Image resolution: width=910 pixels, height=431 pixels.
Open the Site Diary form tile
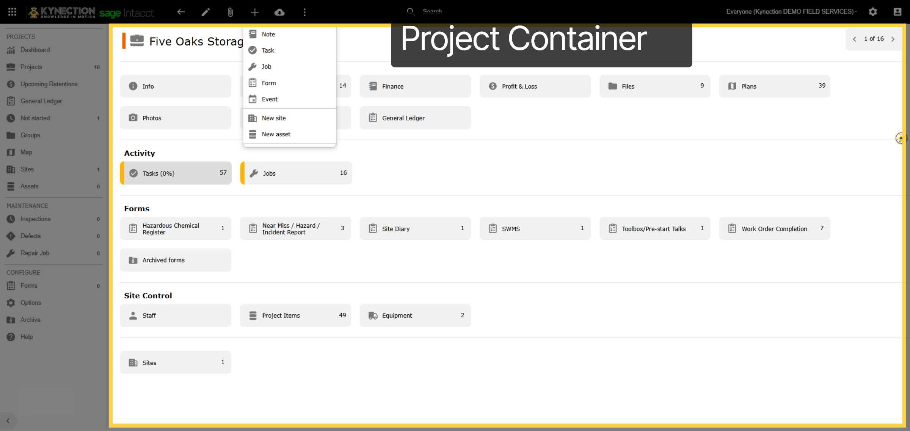click(x=415, y=229)
